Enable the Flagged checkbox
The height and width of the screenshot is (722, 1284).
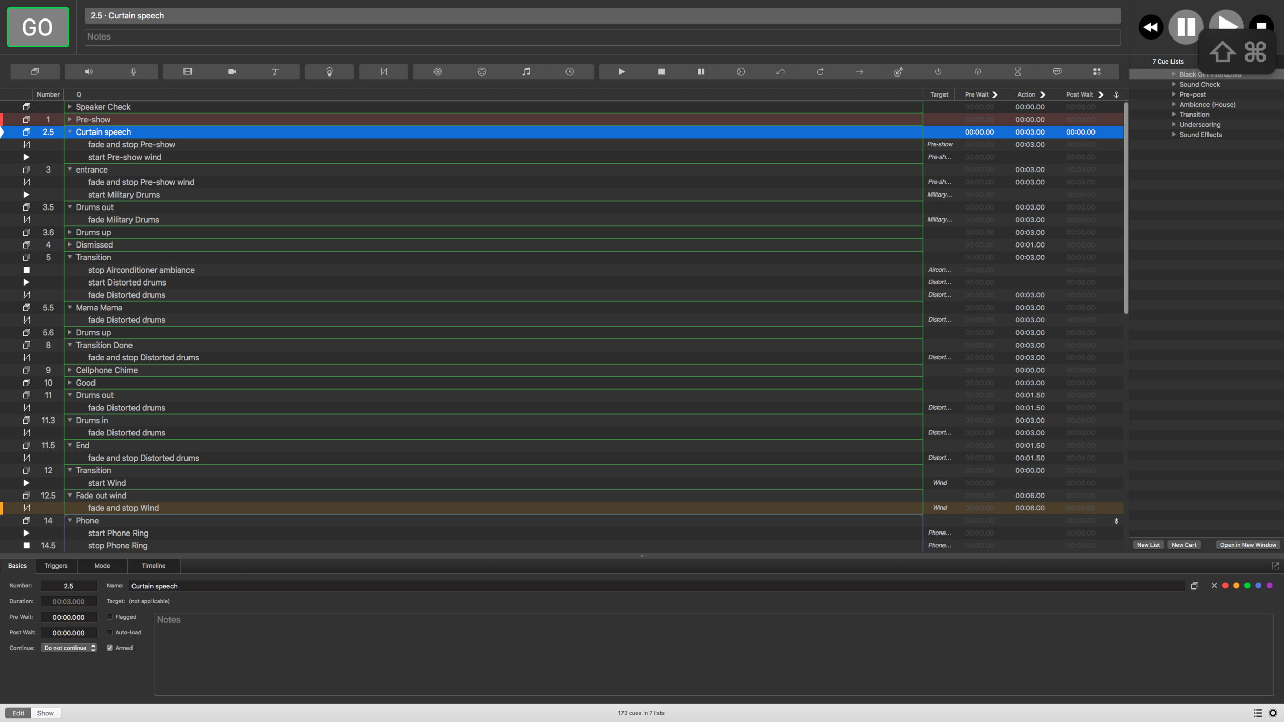[110, 617]
